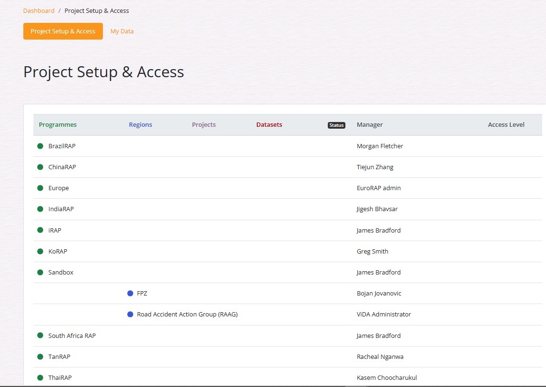Click manager name ViDA Administrator

pyautogui.click(x=384, y=314)
